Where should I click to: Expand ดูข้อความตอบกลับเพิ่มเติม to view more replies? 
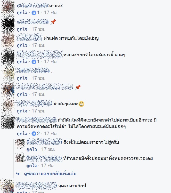click(50, 174)
